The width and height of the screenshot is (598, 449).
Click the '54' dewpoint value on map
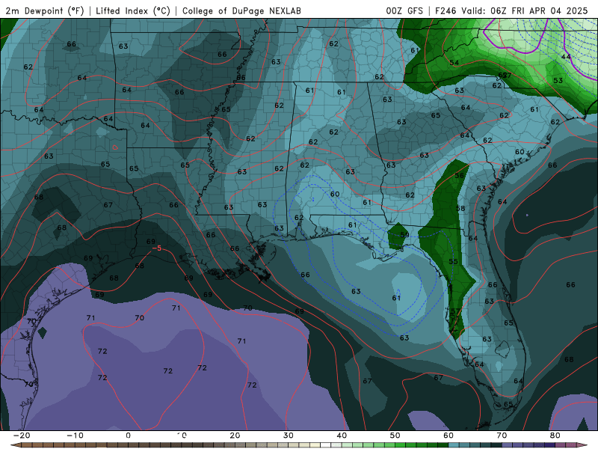pyautogui.click(x=454, y=63)
